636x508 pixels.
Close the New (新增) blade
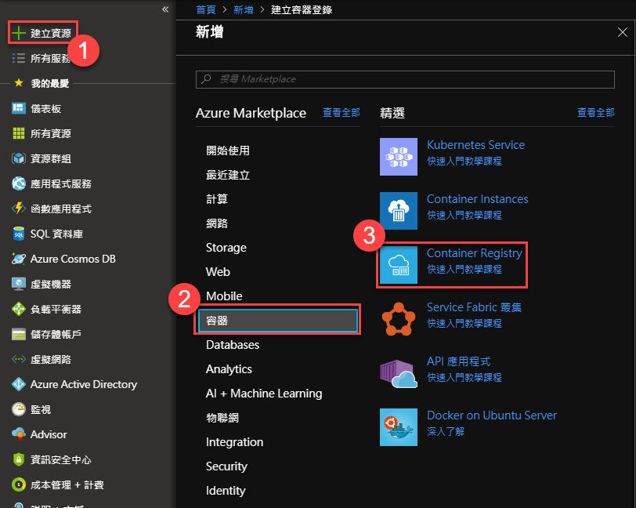tap(622, 32)
